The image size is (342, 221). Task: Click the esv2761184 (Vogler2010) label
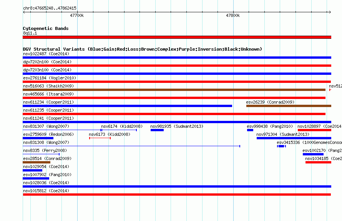(x=50, y=78)
